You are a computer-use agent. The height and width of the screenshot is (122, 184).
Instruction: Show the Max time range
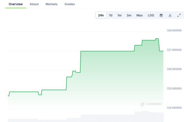[139, 15]
